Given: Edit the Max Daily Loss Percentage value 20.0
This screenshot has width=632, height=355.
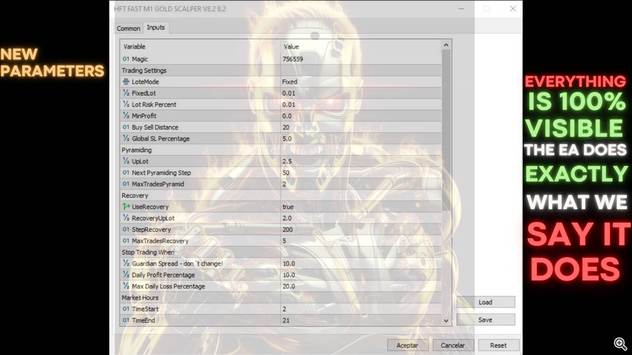Looking at the screenshot, I should [361, 286].
